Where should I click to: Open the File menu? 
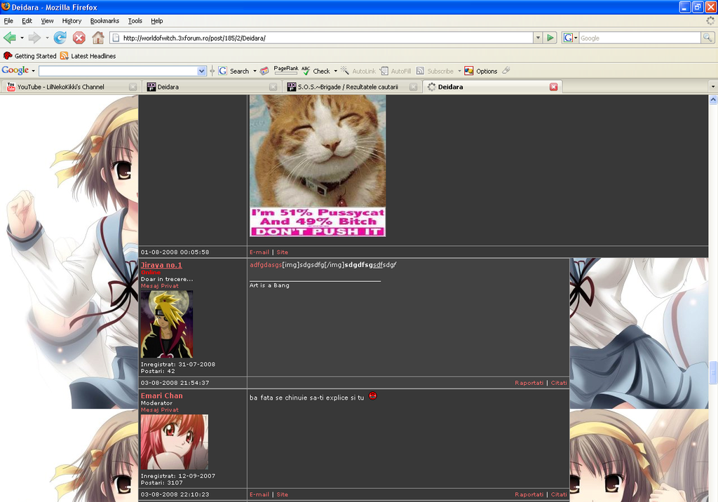(x=8, y=21)
